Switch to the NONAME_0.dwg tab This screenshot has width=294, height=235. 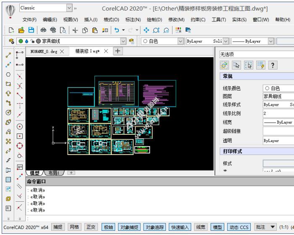(44, 51)
